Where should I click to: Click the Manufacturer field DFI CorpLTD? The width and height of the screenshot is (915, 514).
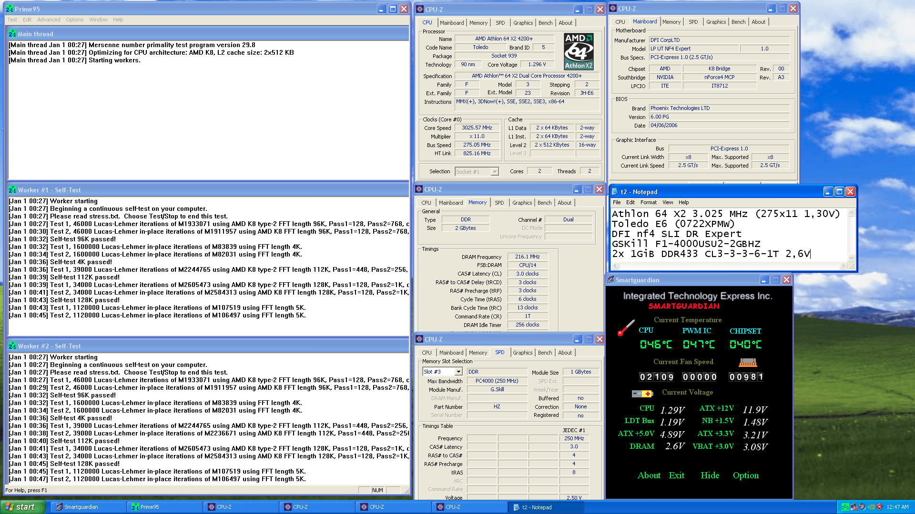coord(719,40)
